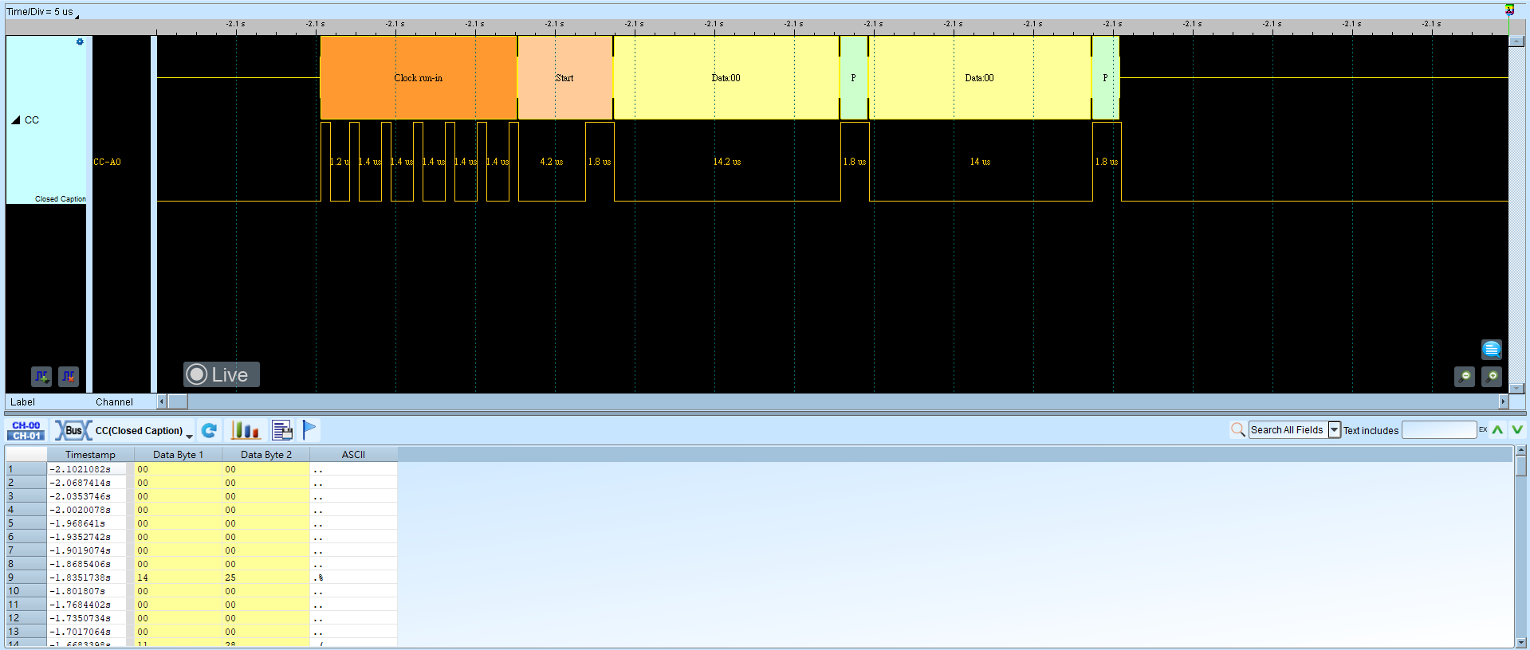The height and width of the screenshot is (650, 1530).
Task: Open the bar chart statistics icon
Action: point(246,430)
